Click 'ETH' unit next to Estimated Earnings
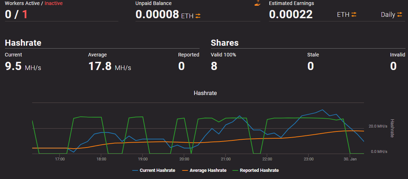The image size is (408, 179). (343, 15)
